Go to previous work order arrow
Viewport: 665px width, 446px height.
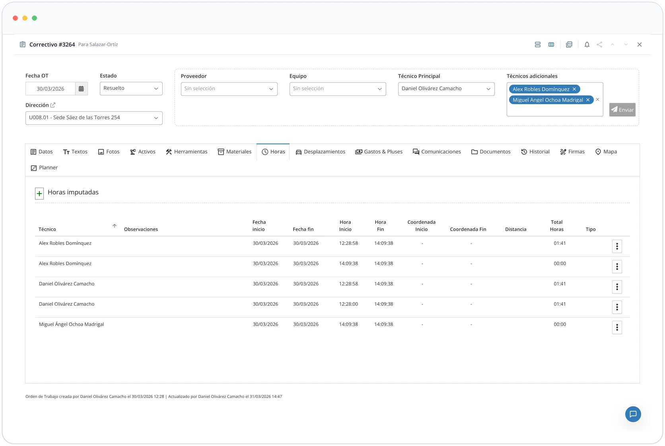tap(612, 45)
